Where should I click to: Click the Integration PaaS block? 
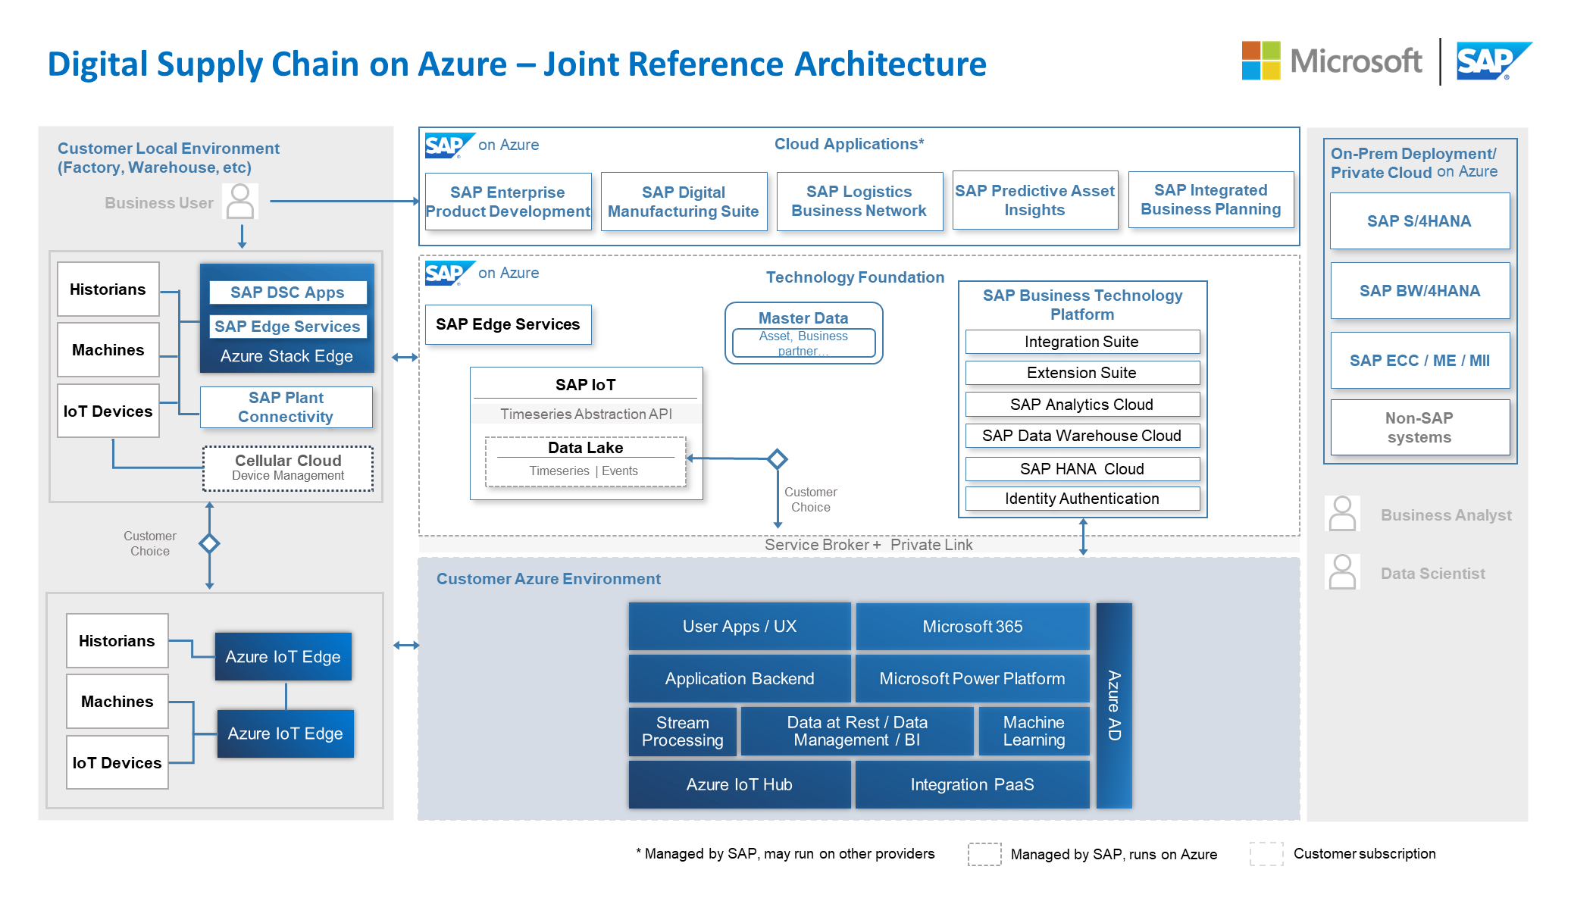click(972, 785)
